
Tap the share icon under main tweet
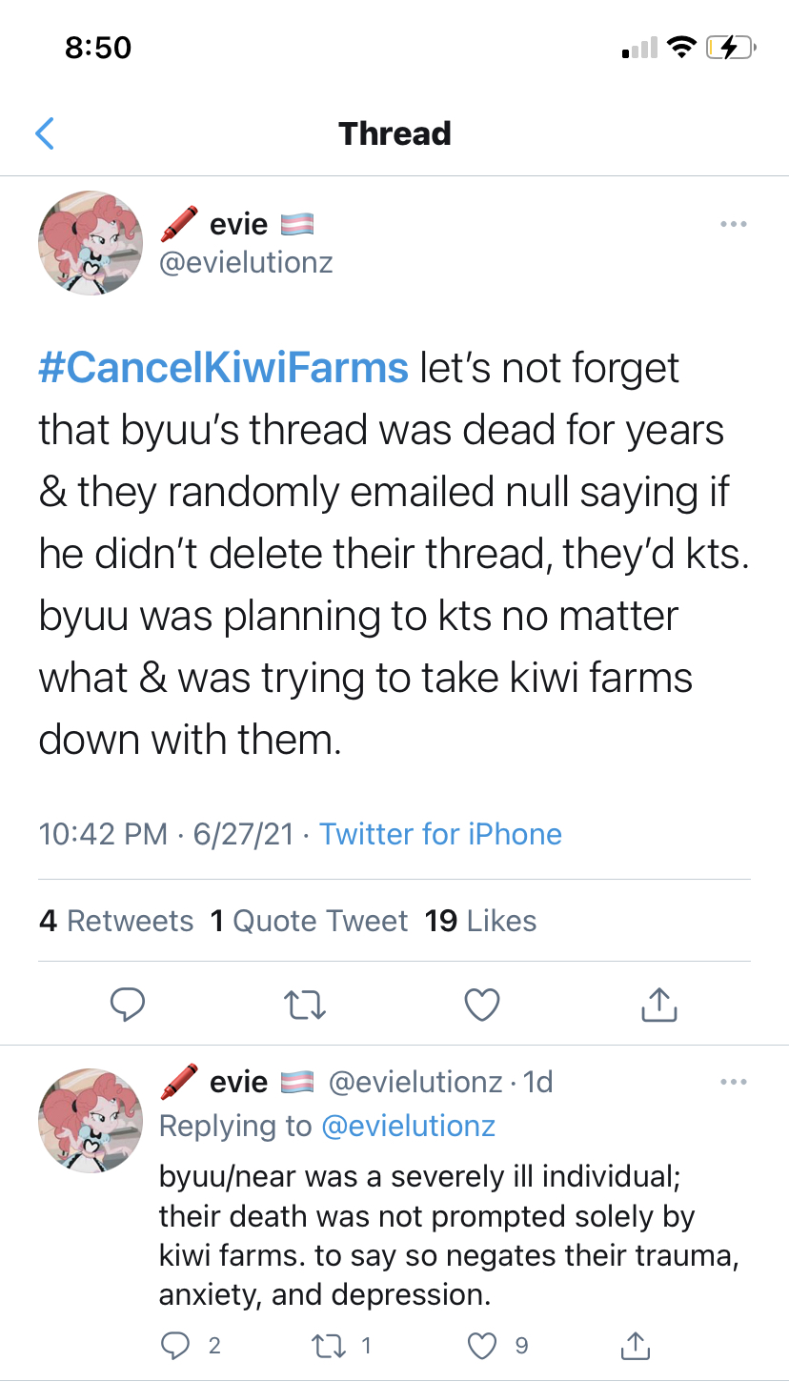(x=659, y=1004)
